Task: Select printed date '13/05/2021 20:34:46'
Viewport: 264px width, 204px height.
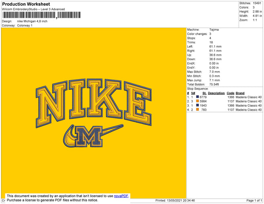Action: (x=181, y=200)
